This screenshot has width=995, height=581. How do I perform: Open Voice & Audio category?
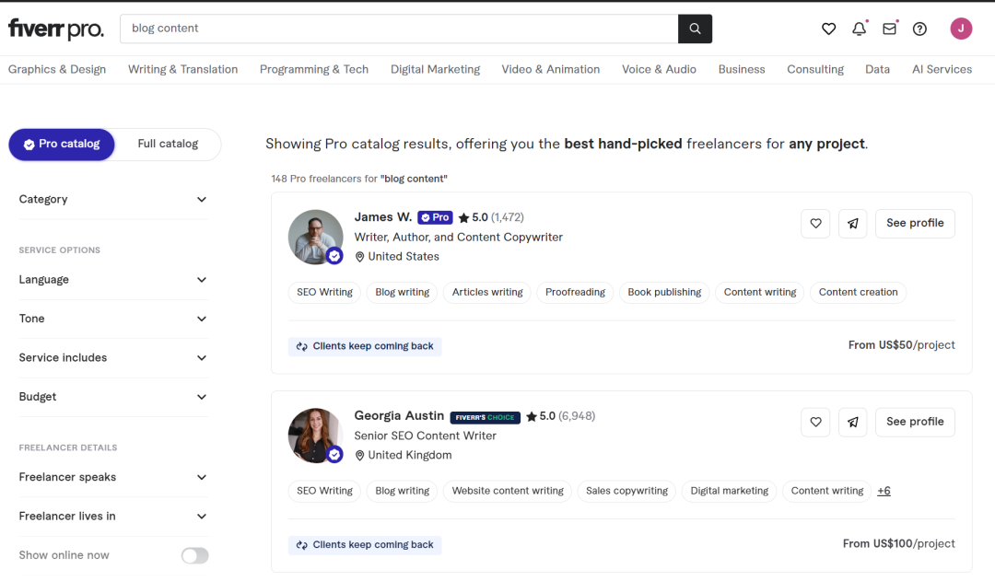[659, 69]
